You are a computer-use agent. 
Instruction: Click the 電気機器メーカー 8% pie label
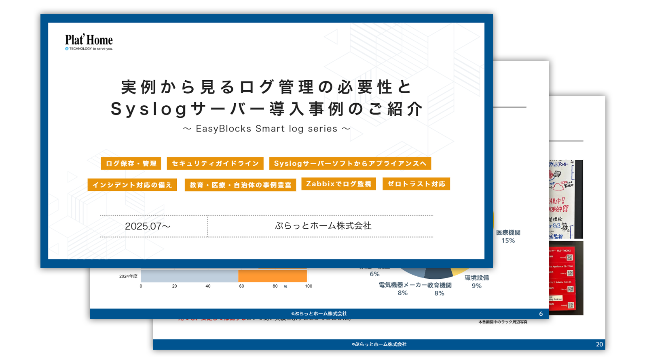pos(403,289)
